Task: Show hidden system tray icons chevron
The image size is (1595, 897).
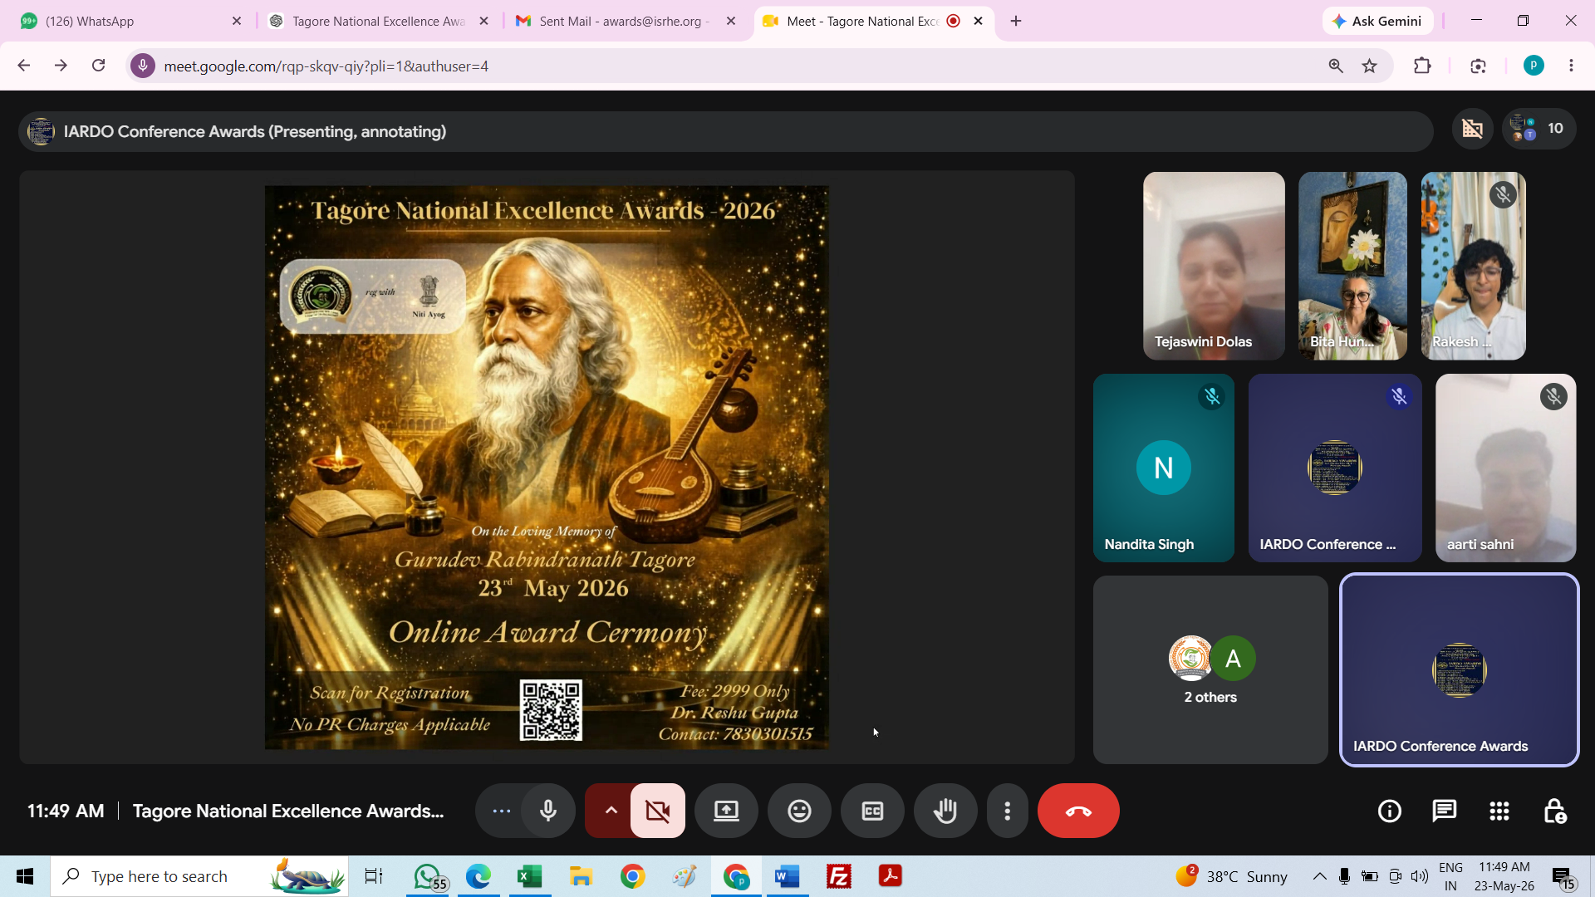Action: coord(1319,876)
